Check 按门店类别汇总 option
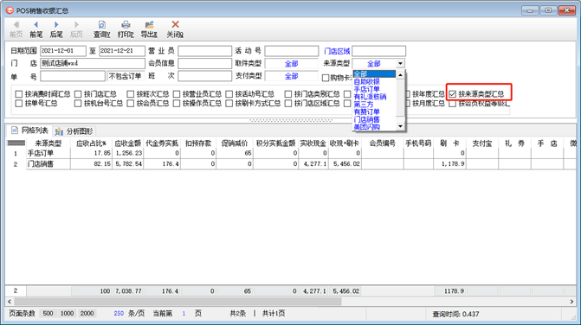Screen dimensions: 581x325 (288, 94)
